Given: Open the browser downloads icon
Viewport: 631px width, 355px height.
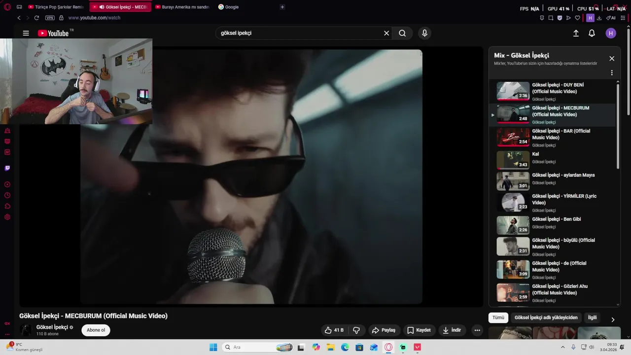Looking at the screenshot, I should (x=599, y=18).
